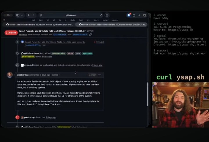Click the Share icon in Safari toolbar
This screenshot has width=209, height=142.
click(134, 15)
